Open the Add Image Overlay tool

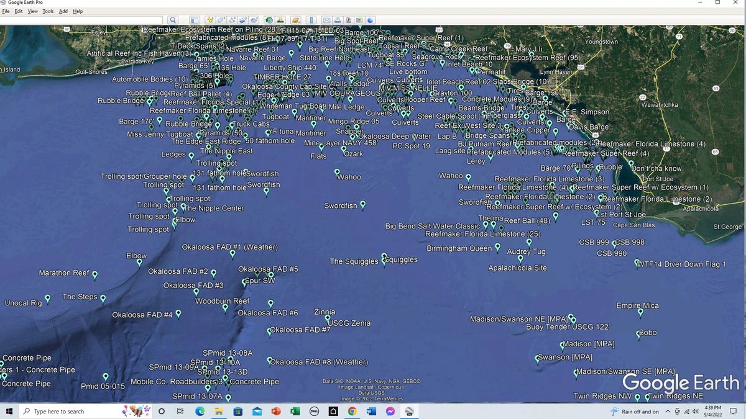pyautogui.click(x=243, y=20)
